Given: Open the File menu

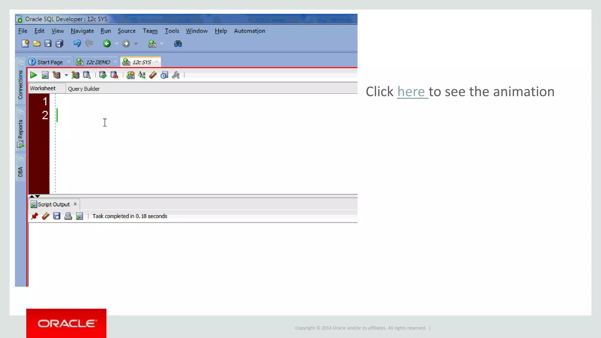Looking at the screenshot, I should click(x=23, y=31).
